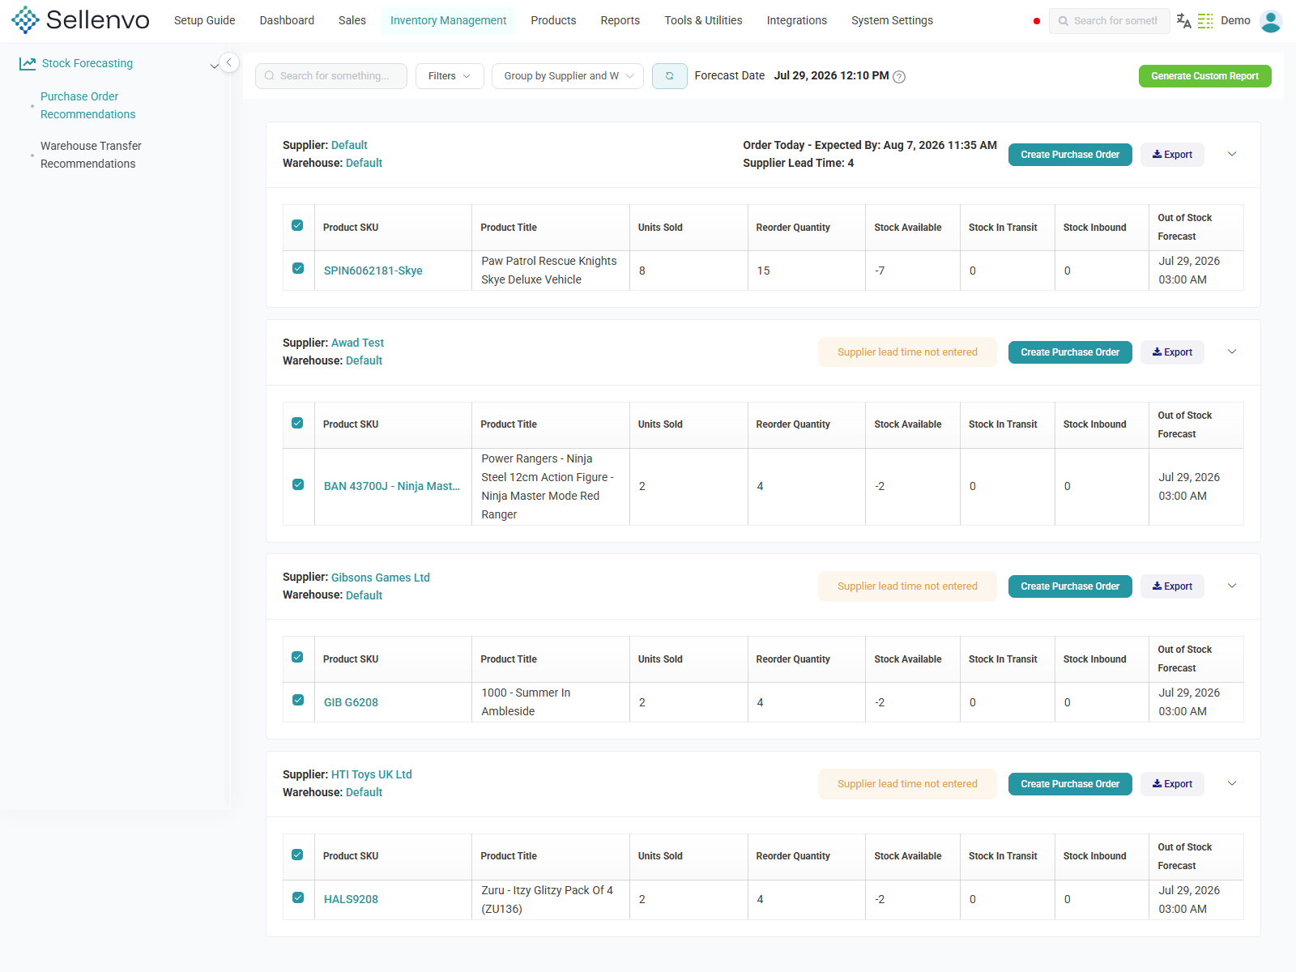Screen dimensions: 1296x972
Task: Open the SPIN6062181-Skye SKU link
Action: pyautogui.click(x=373, y=271)
